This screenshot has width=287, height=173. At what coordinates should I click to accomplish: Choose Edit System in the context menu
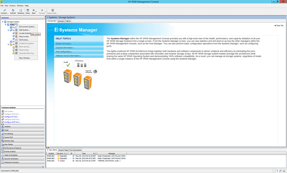(26, 30)
